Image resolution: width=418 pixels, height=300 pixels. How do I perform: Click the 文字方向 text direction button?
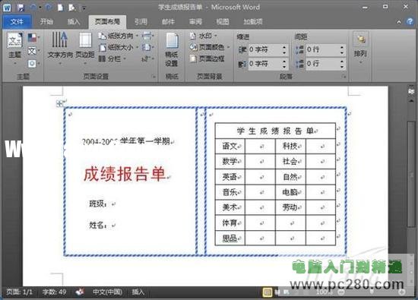point(60,48)
